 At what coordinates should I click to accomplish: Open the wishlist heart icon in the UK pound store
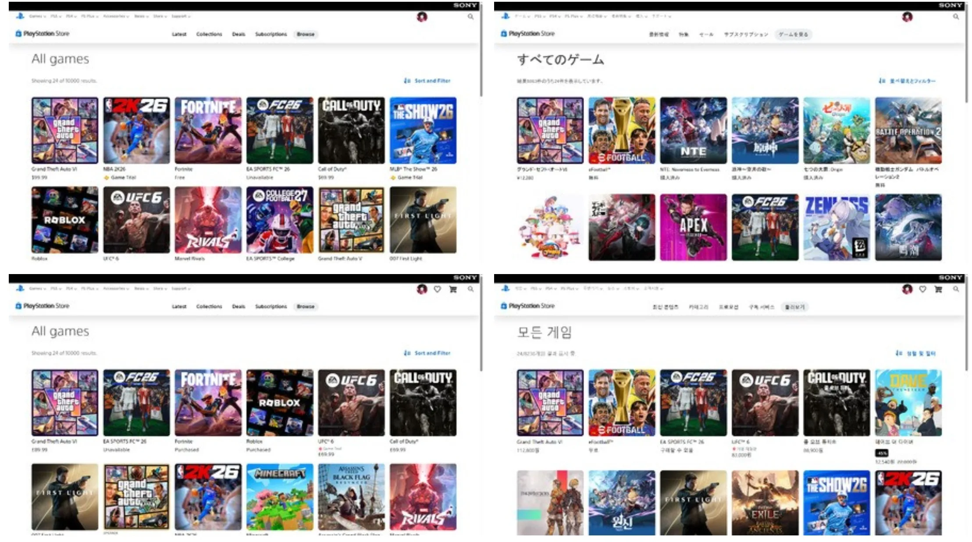[437, 289]
